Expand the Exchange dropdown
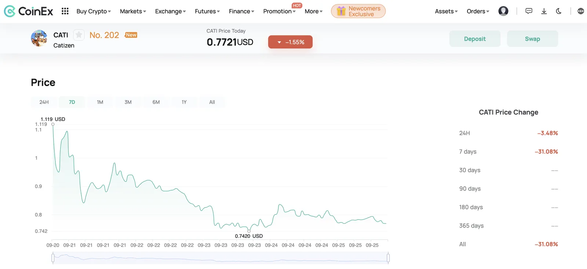Image resolution: width=587 pixels, height=269 pixels. [170, 11]
